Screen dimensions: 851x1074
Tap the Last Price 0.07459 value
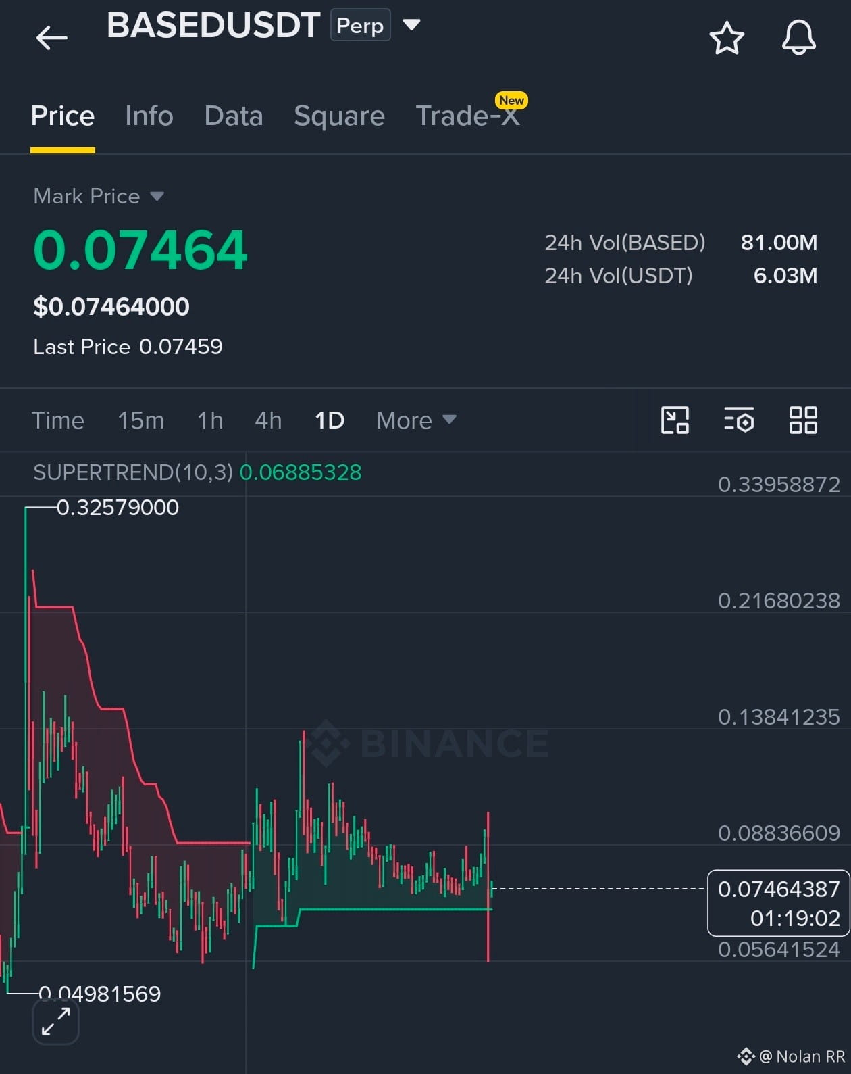tap(180, 347)
